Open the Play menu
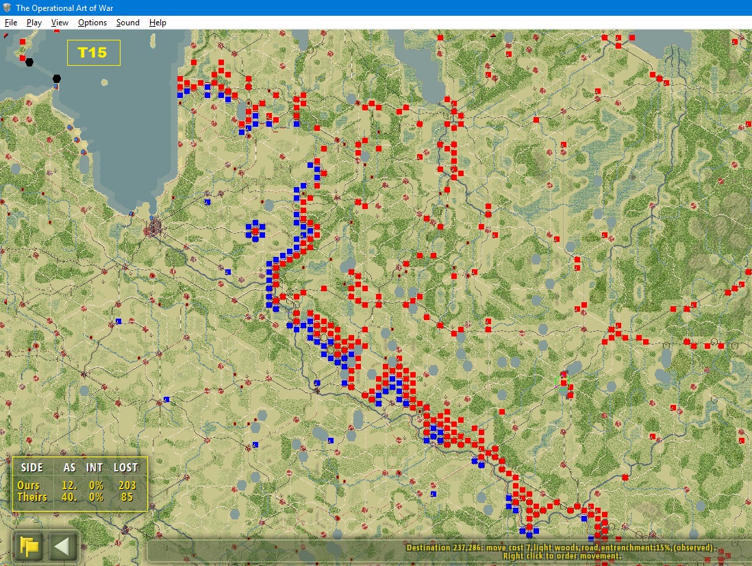 (34, 23)
